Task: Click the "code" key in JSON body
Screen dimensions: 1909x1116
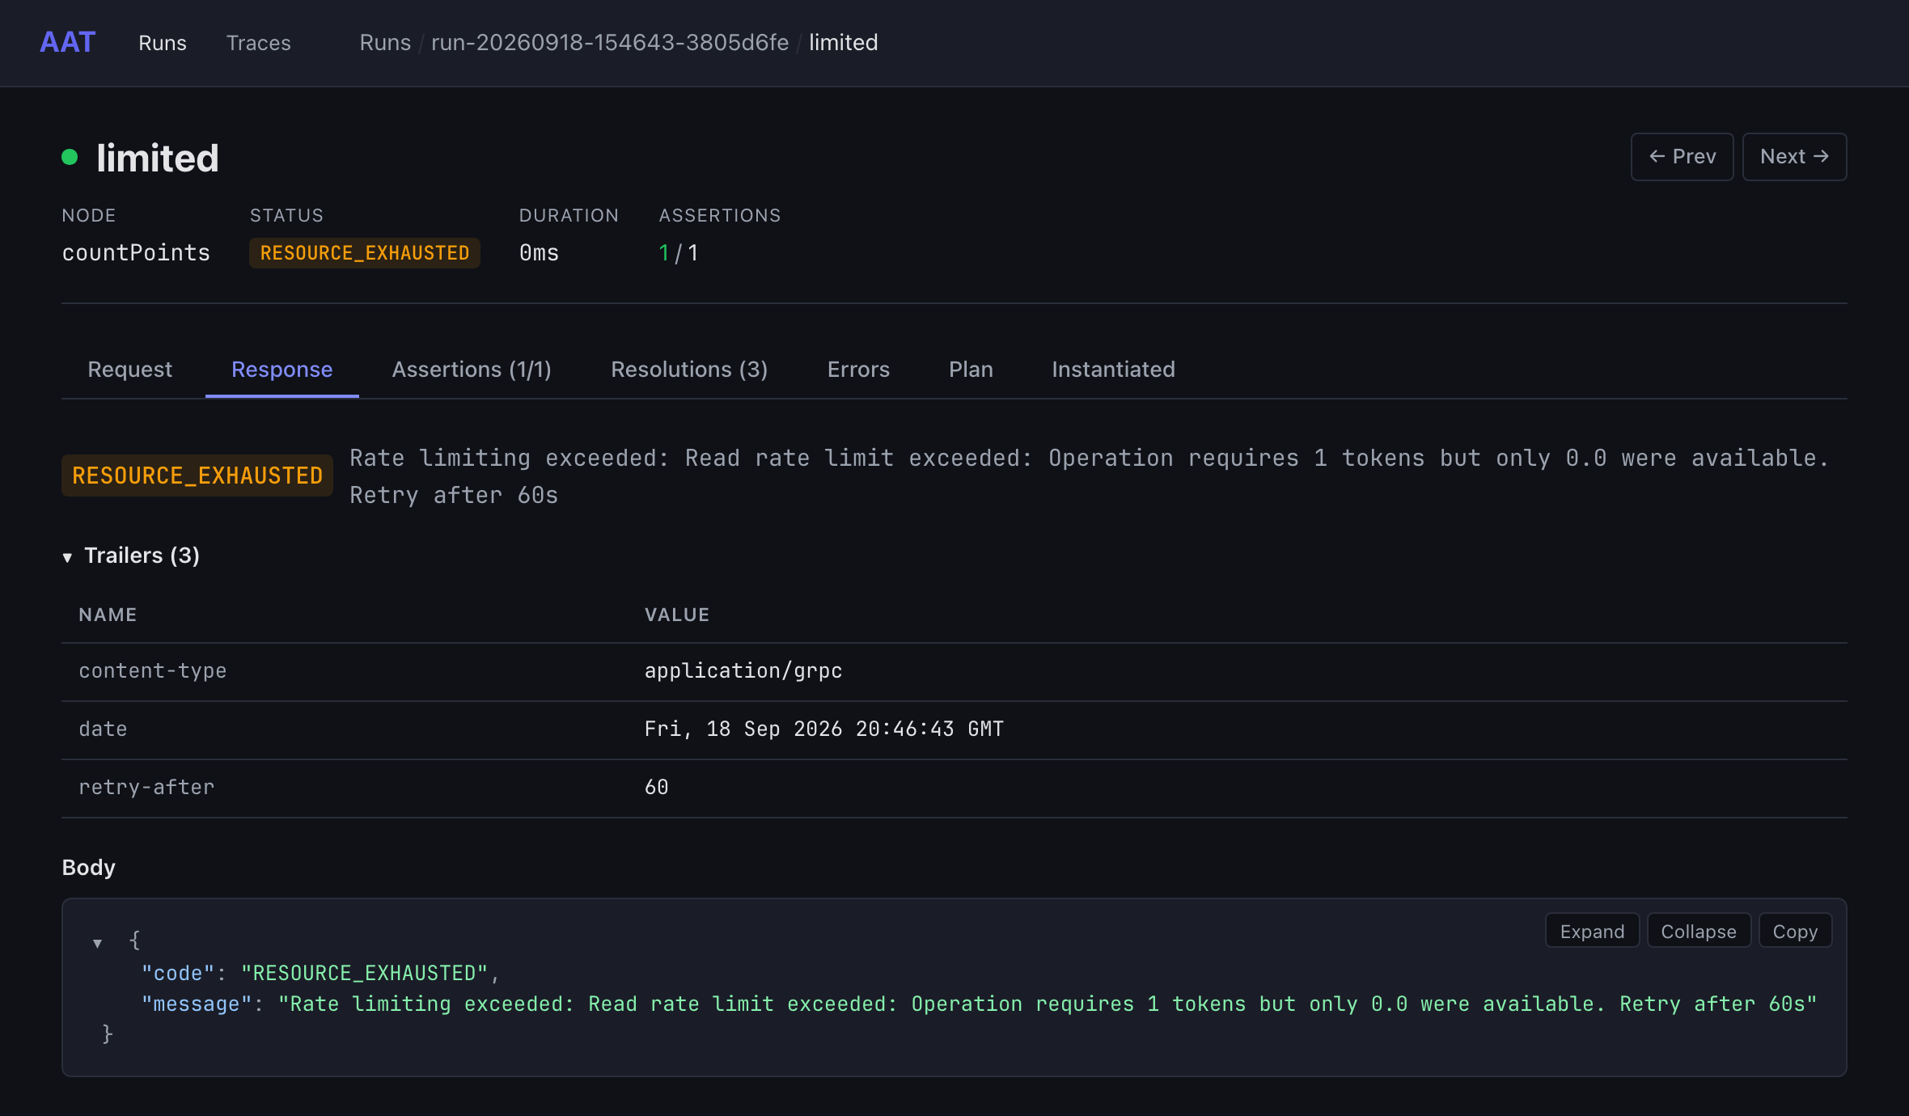Action: coord(179,973)
